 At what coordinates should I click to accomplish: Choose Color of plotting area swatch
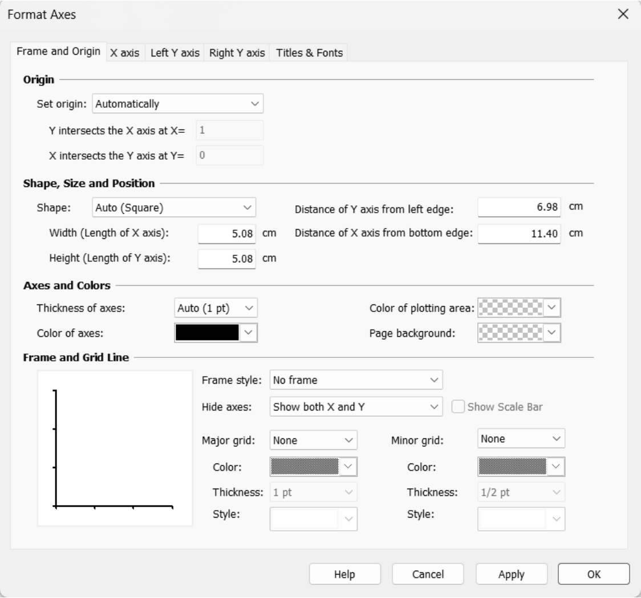coord(519,308)
